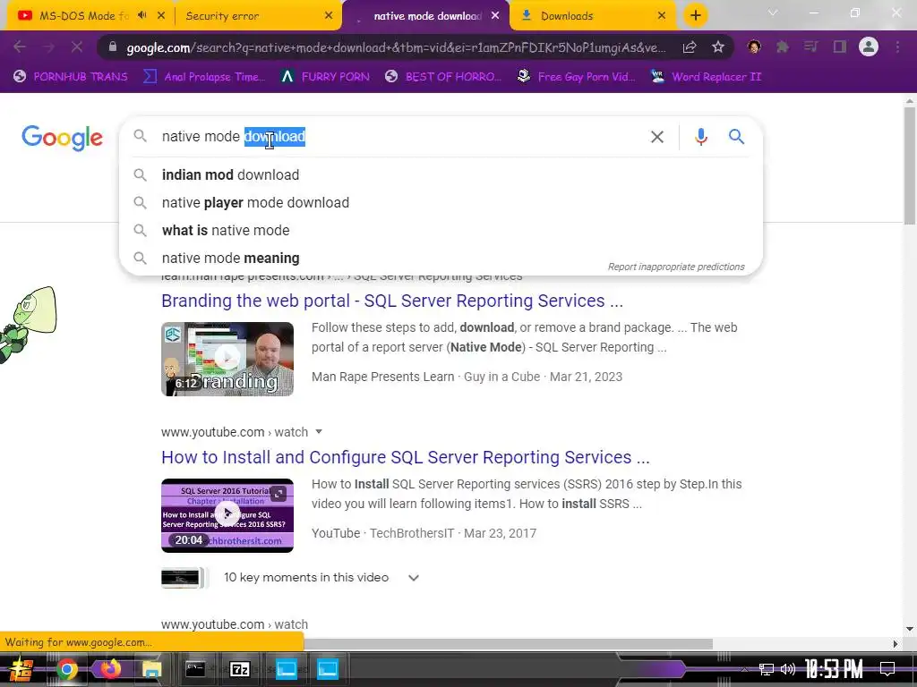The width and height of the screenshot is (917, 687).
Task: Open the first blue window taskbar icon
Action: 286,669
